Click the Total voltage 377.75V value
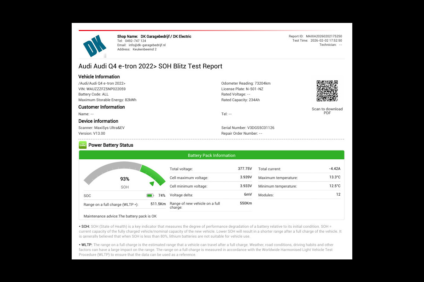 (245, 169)
